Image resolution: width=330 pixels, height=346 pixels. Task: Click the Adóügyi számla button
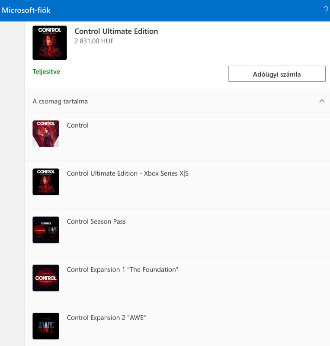point(276,74)
